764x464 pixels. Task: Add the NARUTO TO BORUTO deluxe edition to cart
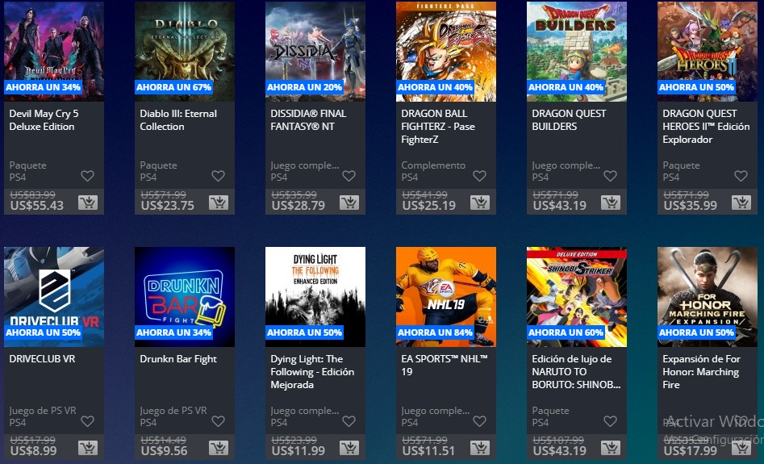pyautogui.click(x=611, y=447)
